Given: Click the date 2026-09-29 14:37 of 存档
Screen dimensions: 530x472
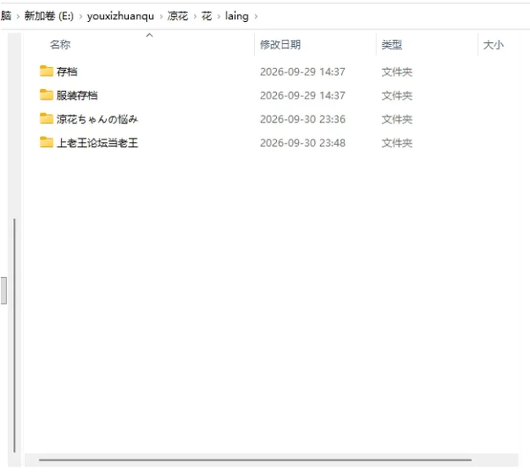Looking at the screenshot, I should pyautogui.click(x=303, y=72).
